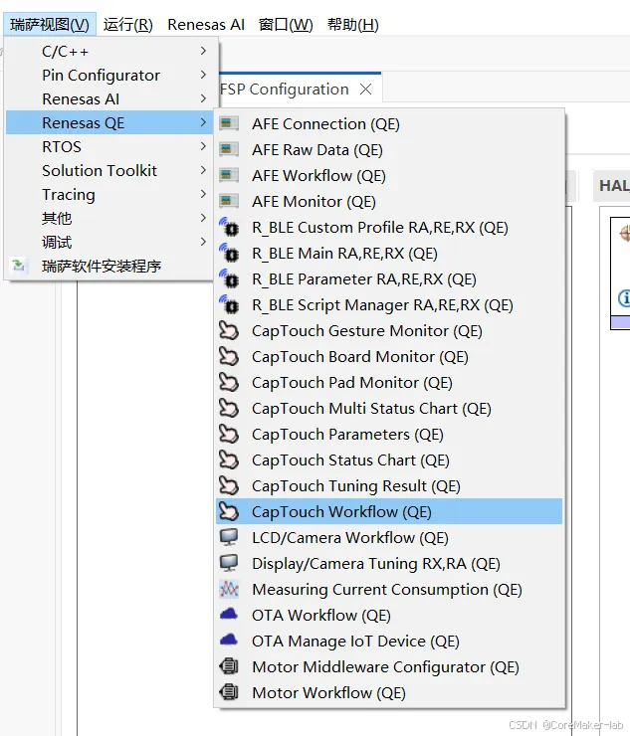Click the R_BLE Main icon
Image resolution: width=630 pixels, height=736 pixels.
click(x=229, y=253)
